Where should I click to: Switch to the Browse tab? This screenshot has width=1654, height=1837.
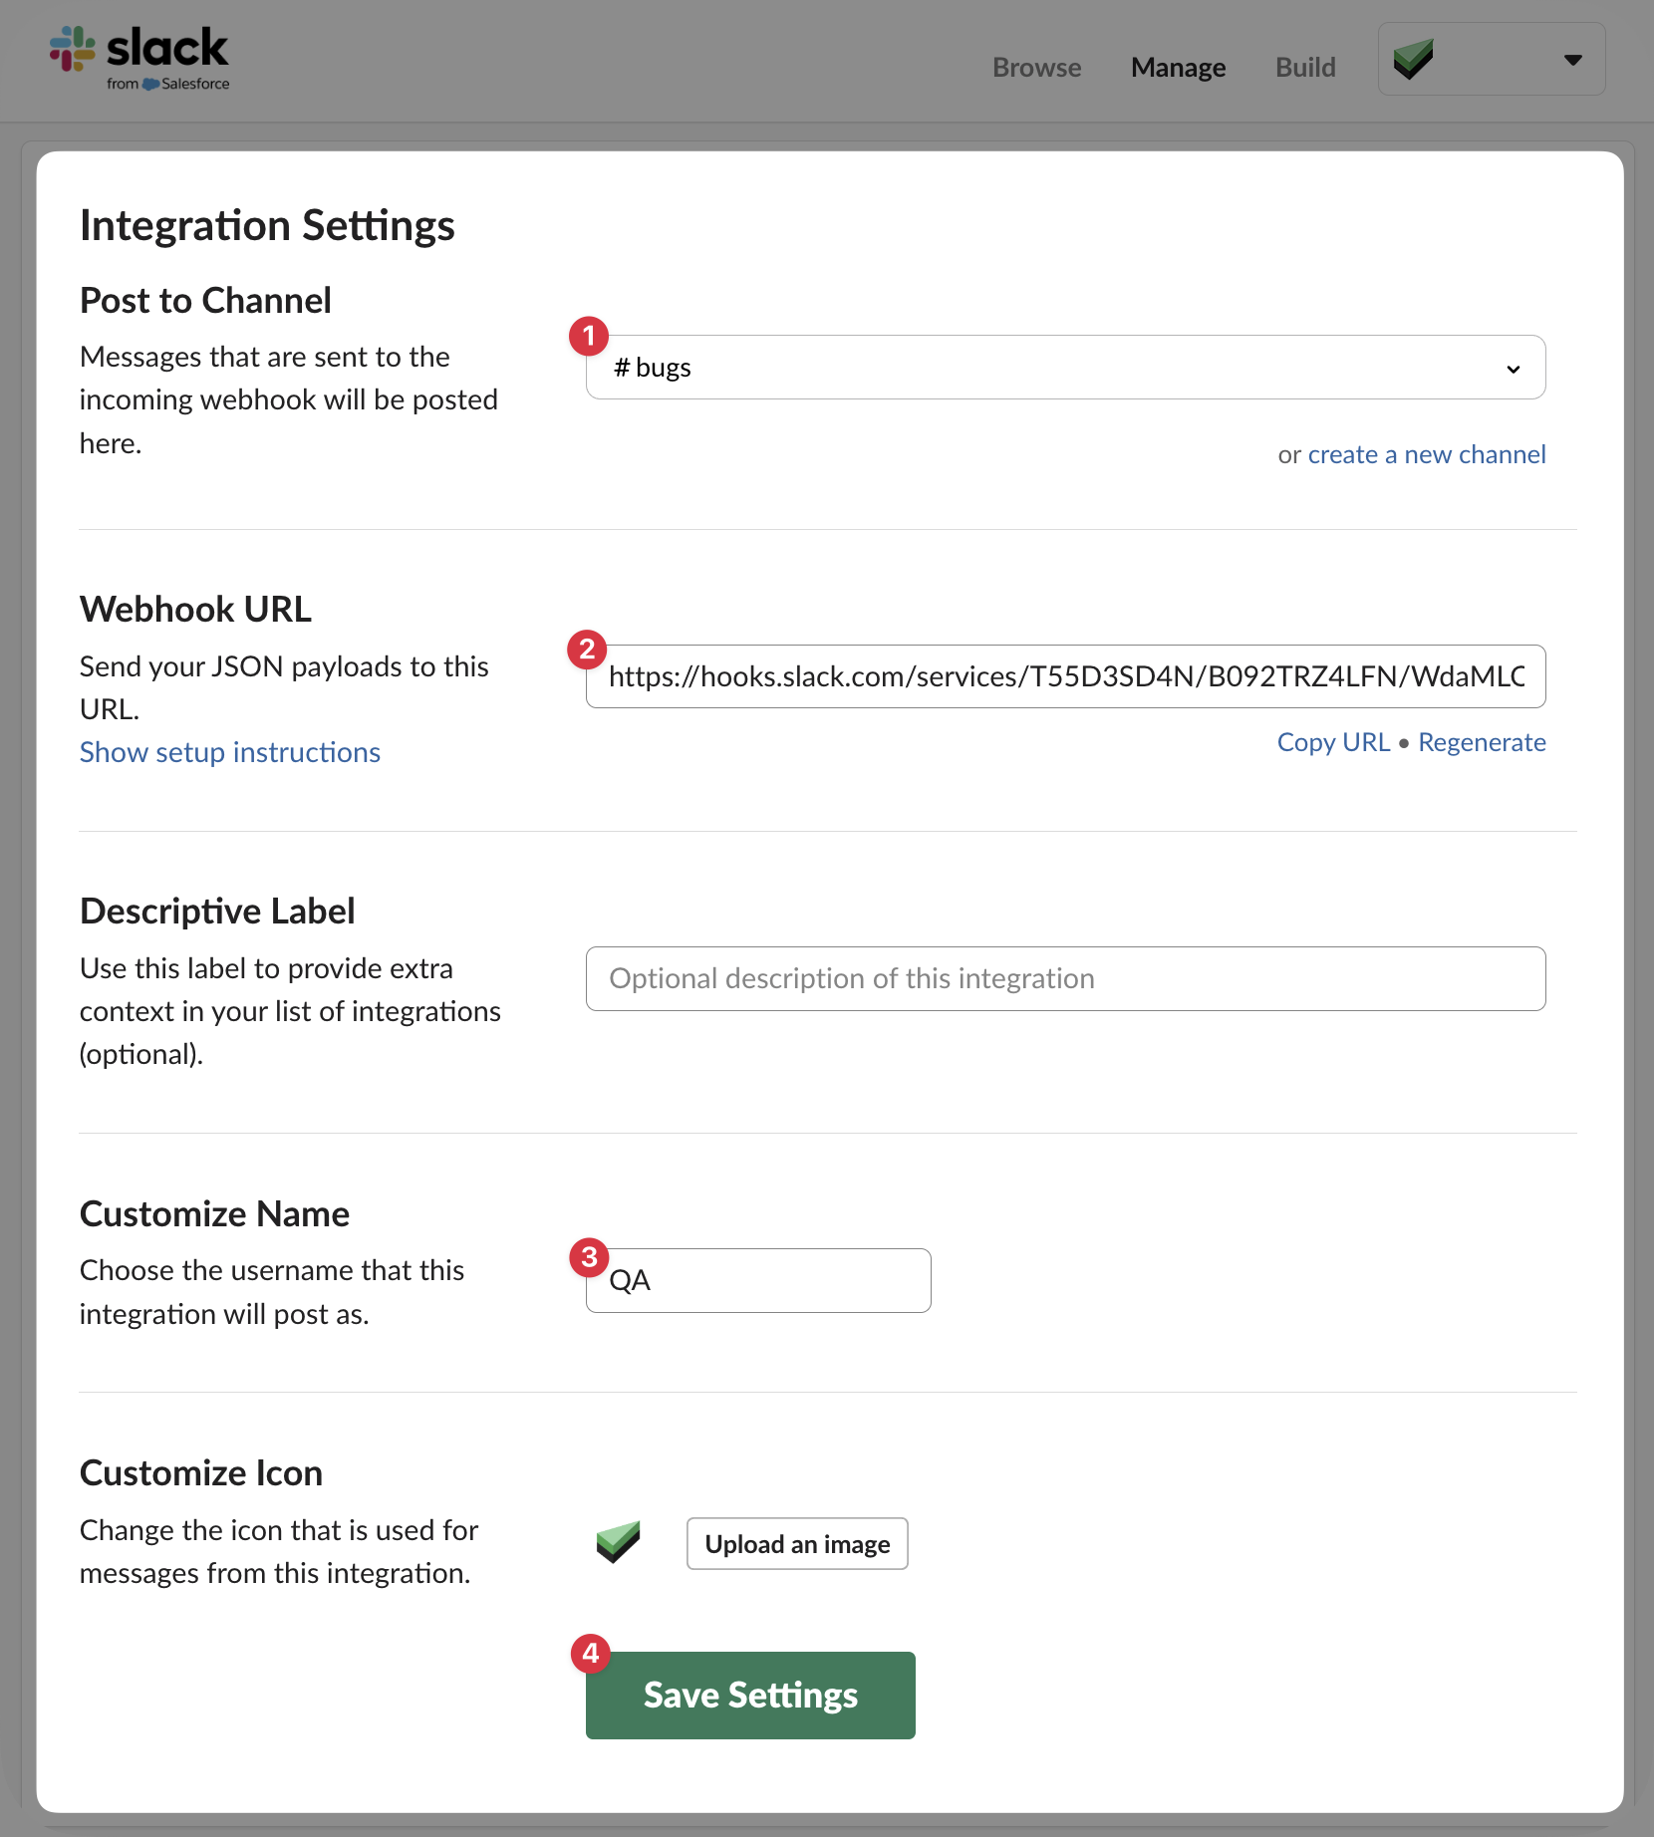click(1036, 67)
